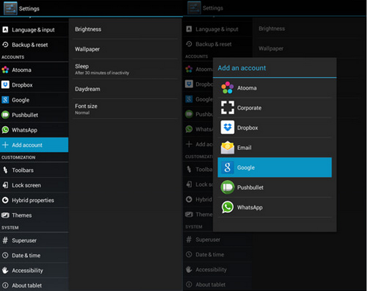The width and height of the screenshot is (368, 291).
Task: Tap the Backup & reset icon, left screen
Action: (x=5, y=45)
